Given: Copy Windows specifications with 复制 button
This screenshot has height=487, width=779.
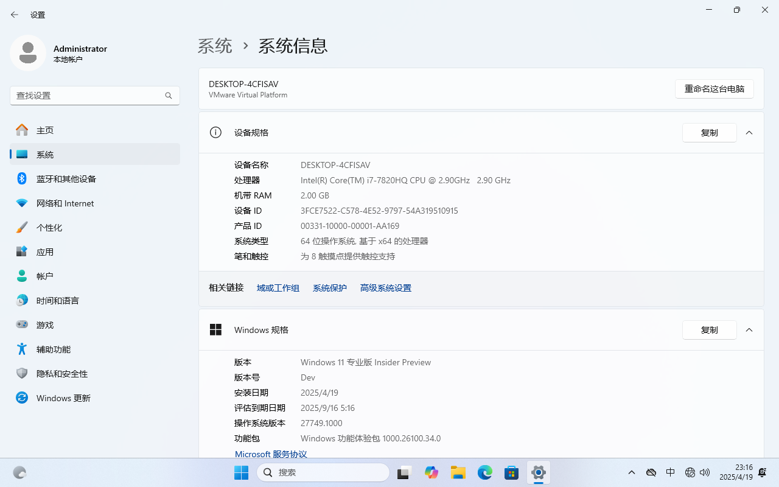Looking at the screenshot, I should coord(710,330).
